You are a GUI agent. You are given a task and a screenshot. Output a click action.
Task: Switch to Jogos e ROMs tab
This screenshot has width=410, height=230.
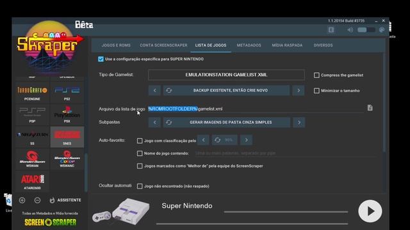(116, 45)
